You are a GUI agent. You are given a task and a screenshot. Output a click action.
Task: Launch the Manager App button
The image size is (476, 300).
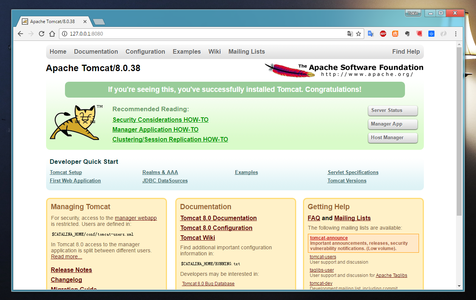(393, 124)
